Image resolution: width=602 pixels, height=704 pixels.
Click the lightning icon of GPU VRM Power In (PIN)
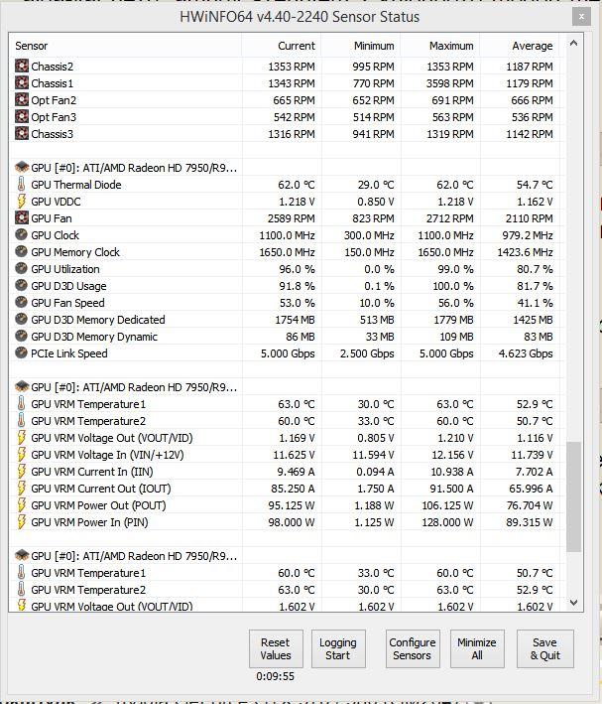[21, 521]
